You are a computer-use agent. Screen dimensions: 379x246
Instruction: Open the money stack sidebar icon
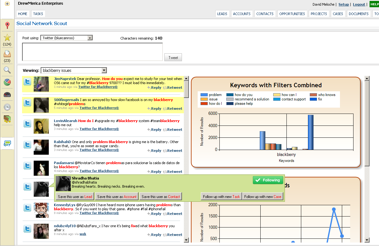click(x=7, y=119)
